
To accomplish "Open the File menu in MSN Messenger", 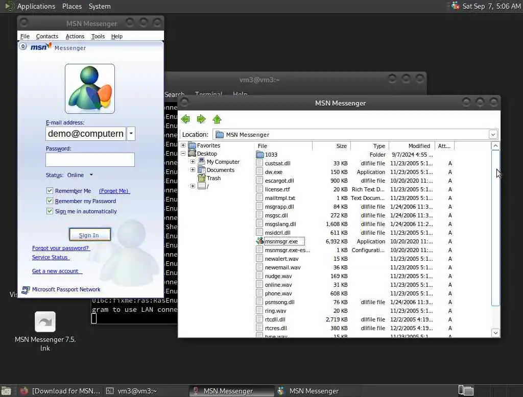I will click(x=25, y=36).
